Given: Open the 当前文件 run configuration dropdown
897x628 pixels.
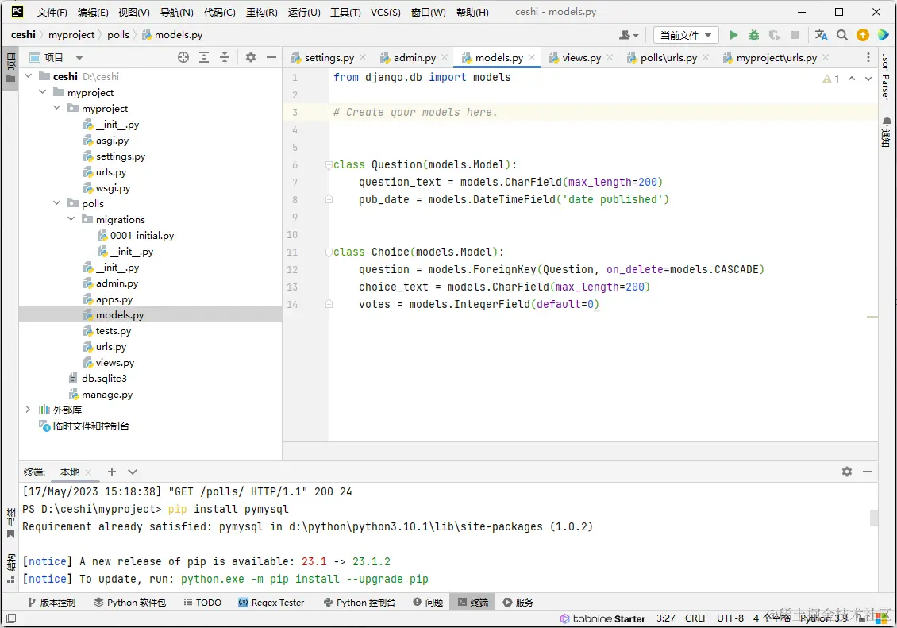Looking at the screenshot, I should [x=686, y=35].
